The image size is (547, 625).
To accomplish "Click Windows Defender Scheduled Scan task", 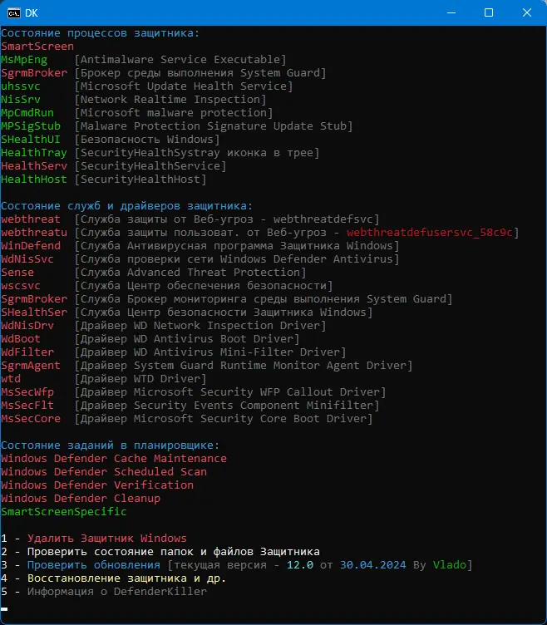I will coord(104,471).
